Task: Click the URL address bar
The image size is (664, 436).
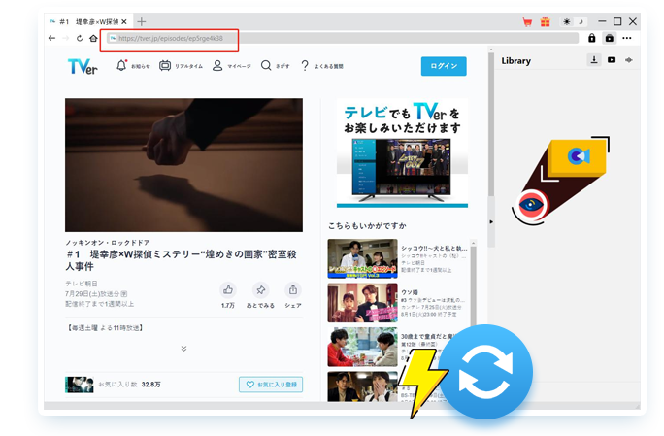Action: [x=342, y=38]
